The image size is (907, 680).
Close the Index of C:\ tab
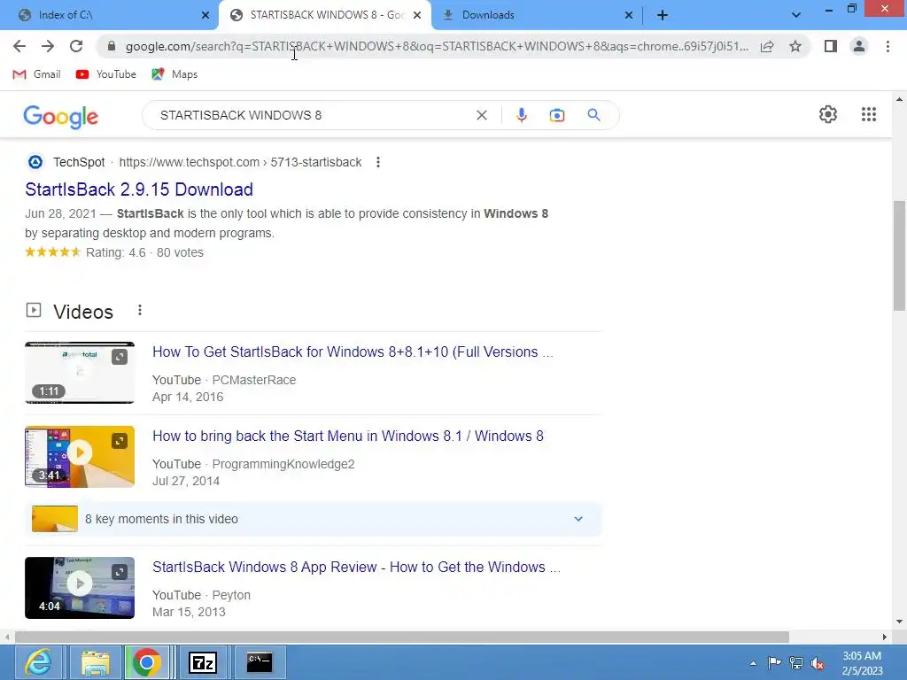point(205,15)
